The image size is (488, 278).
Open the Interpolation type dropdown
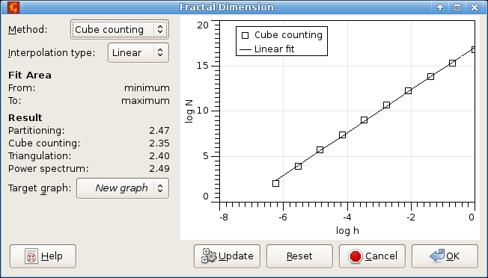138,52
